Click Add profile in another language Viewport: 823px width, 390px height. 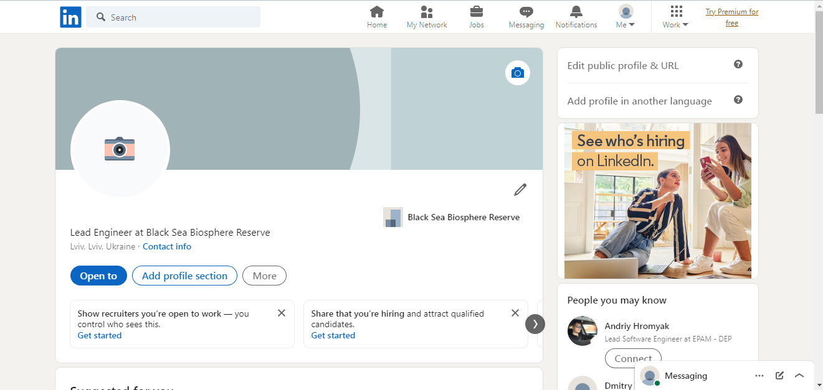(639, 101)
